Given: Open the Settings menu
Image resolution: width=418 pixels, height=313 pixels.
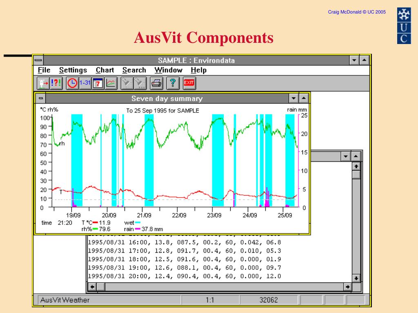Looking at the screenshot, I should (x=73, y=70).
